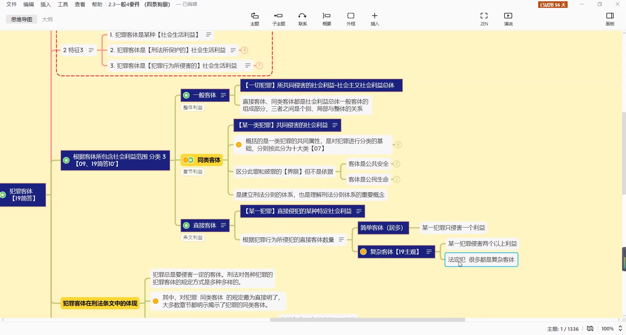Click the 100% zoom value
This screenshot has height=335, width=626.
click(x=607, y=329)
